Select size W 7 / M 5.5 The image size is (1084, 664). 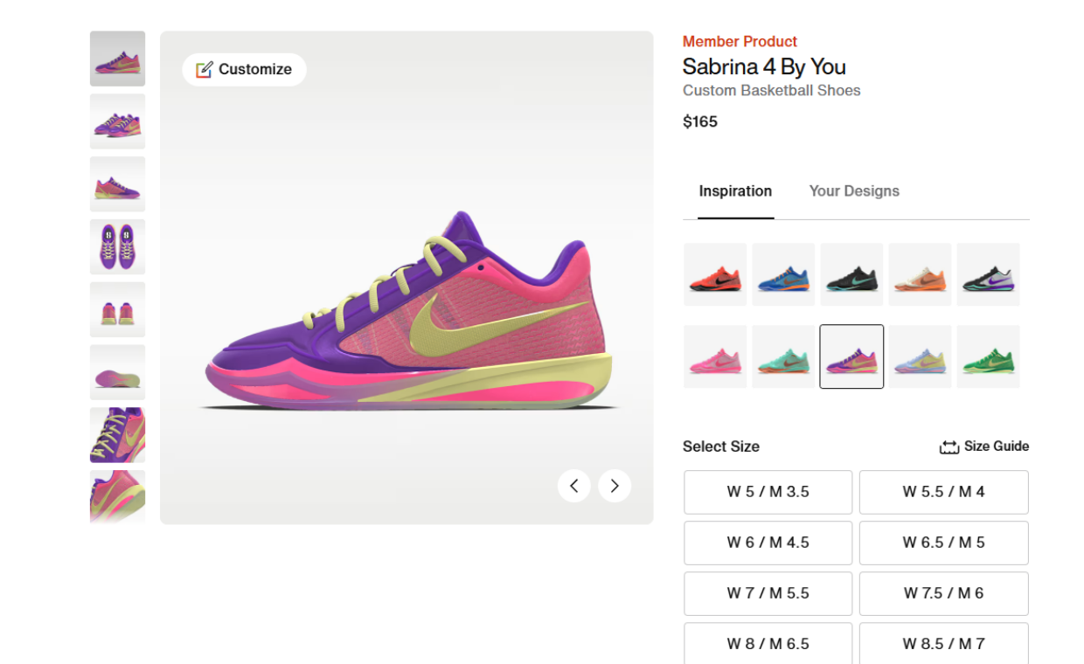click(x=768, y=593)
